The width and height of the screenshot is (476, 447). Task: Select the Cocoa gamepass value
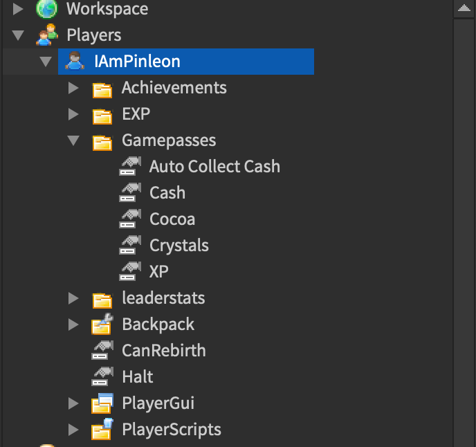(x=172, y=219)
